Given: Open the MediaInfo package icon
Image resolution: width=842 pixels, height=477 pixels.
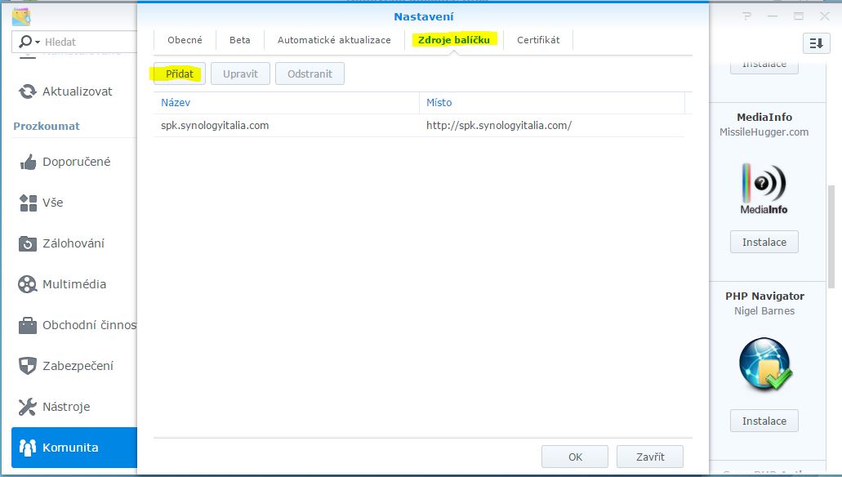Looking at the screenshot, I should click(x=764, y=188).
